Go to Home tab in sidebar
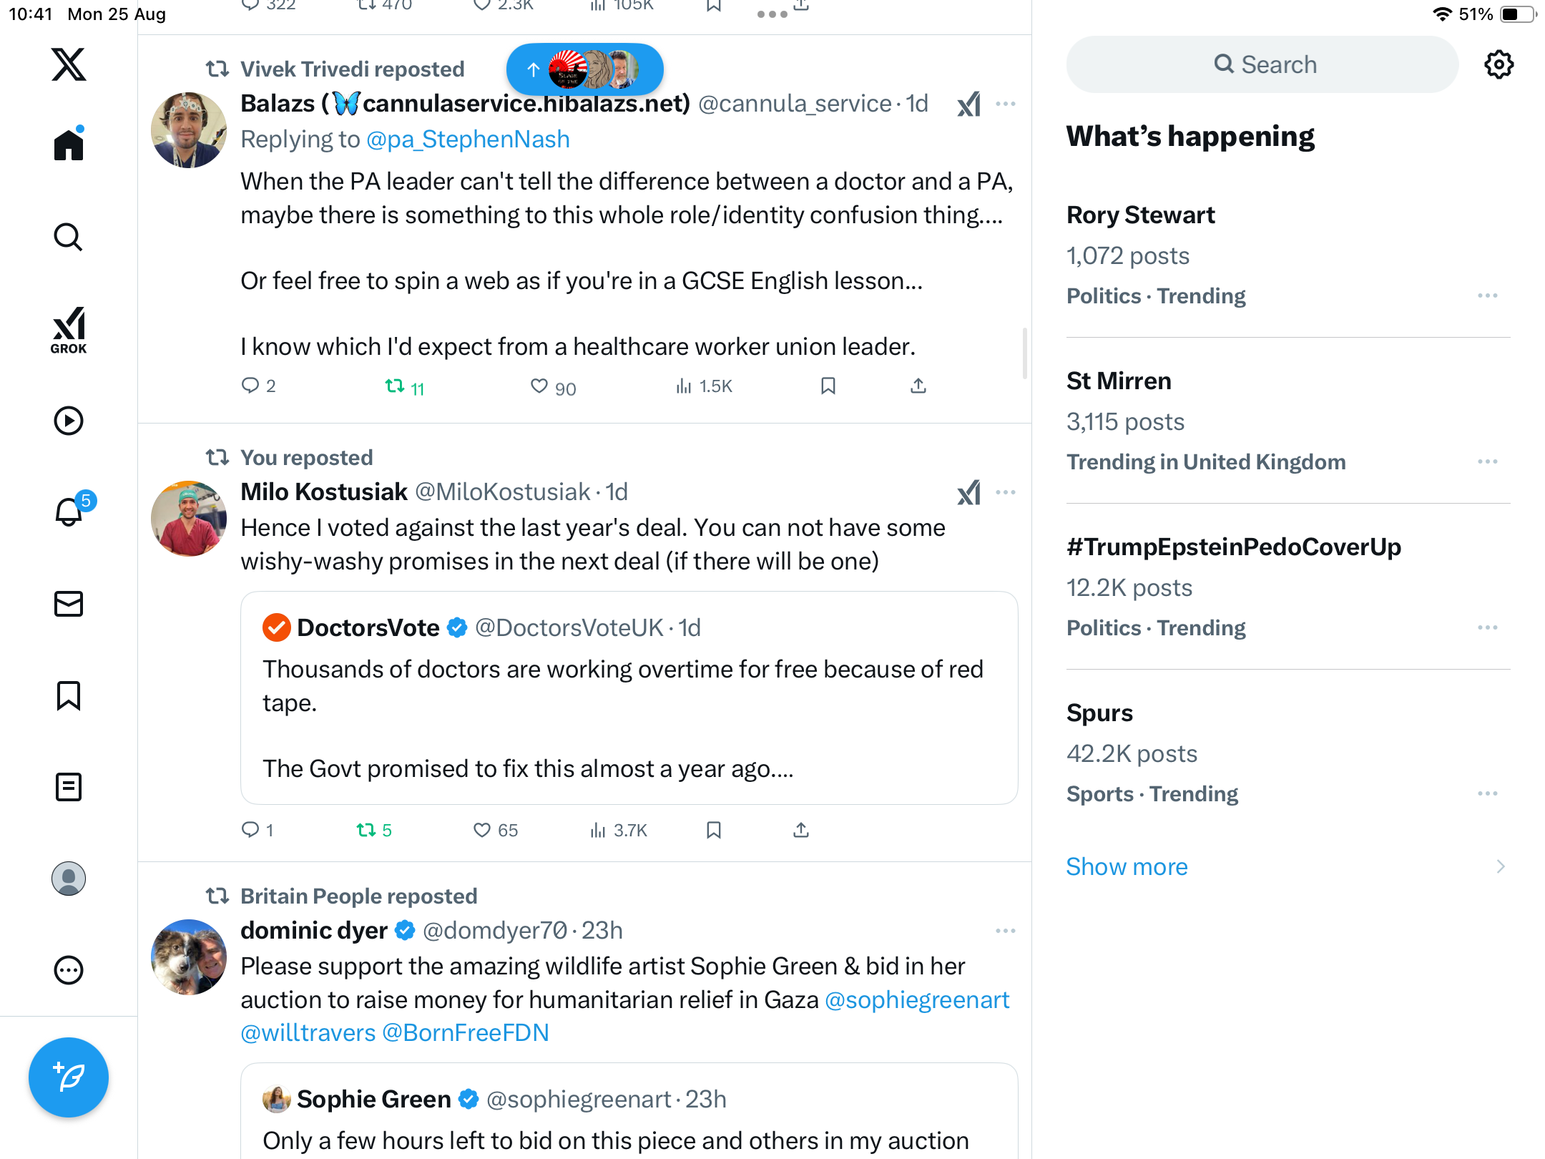This screenshot has width=1545, height=1159. coord(69,145)
